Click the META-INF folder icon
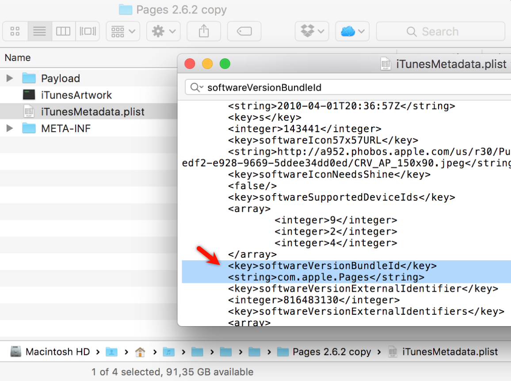 pyautogui.click(x=29, y=128)
